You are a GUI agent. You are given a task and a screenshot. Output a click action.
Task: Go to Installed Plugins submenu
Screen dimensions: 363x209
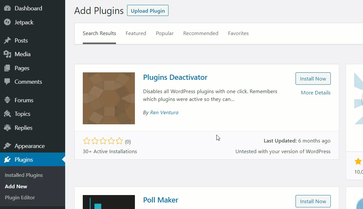24,175
